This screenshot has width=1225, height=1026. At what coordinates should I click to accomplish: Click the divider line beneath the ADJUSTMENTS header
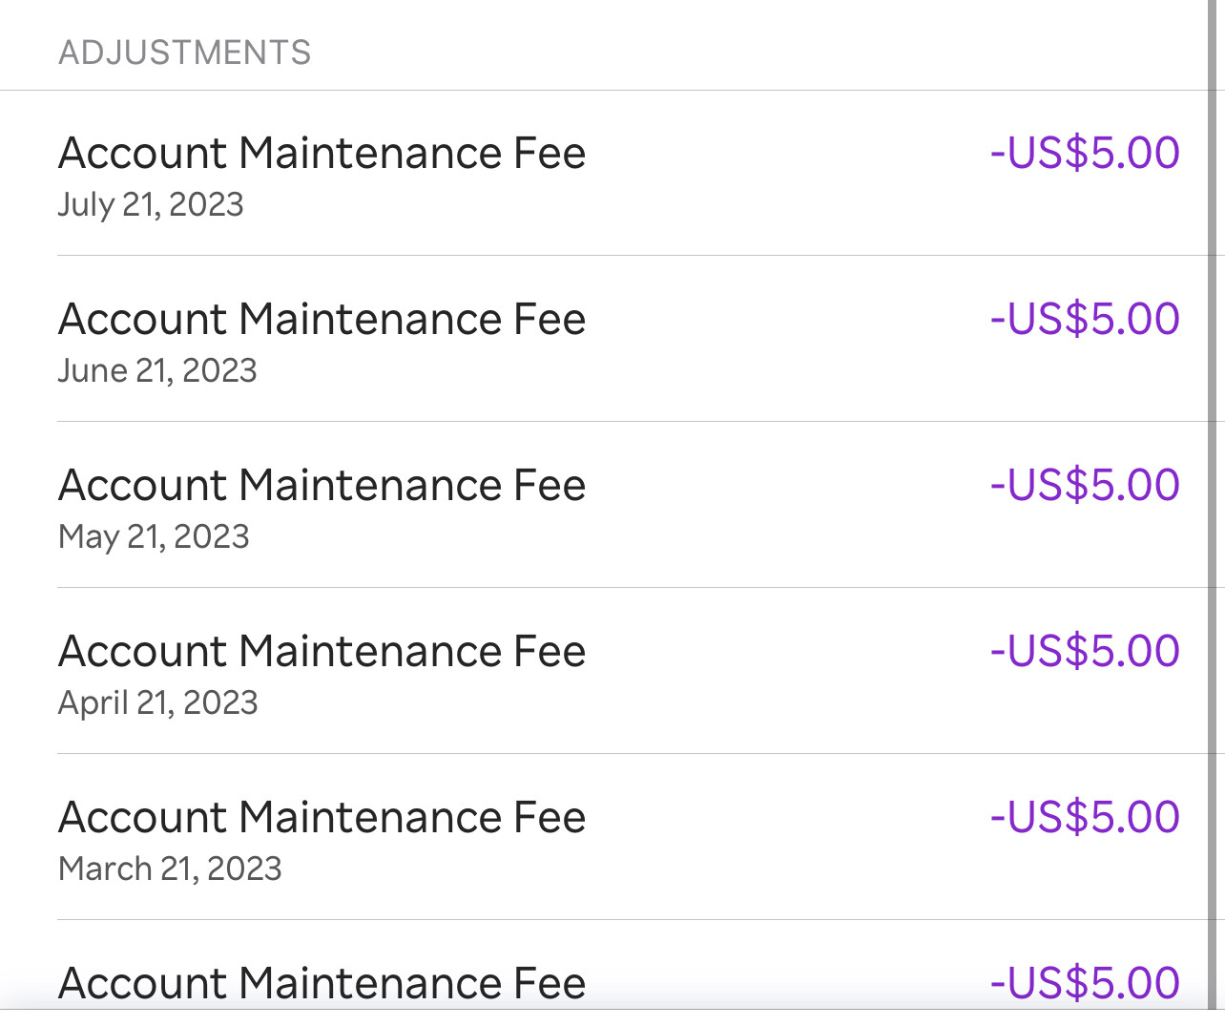point(601,91)
